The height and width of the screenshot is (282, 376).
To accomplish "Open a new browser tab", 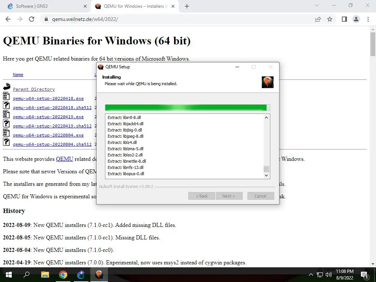I will pyautogui.click(x=187, y=6).
